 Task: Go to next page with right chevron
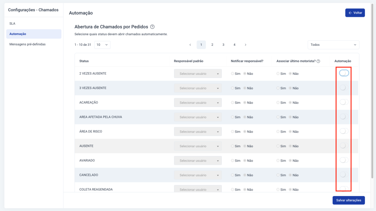point(245,45)
